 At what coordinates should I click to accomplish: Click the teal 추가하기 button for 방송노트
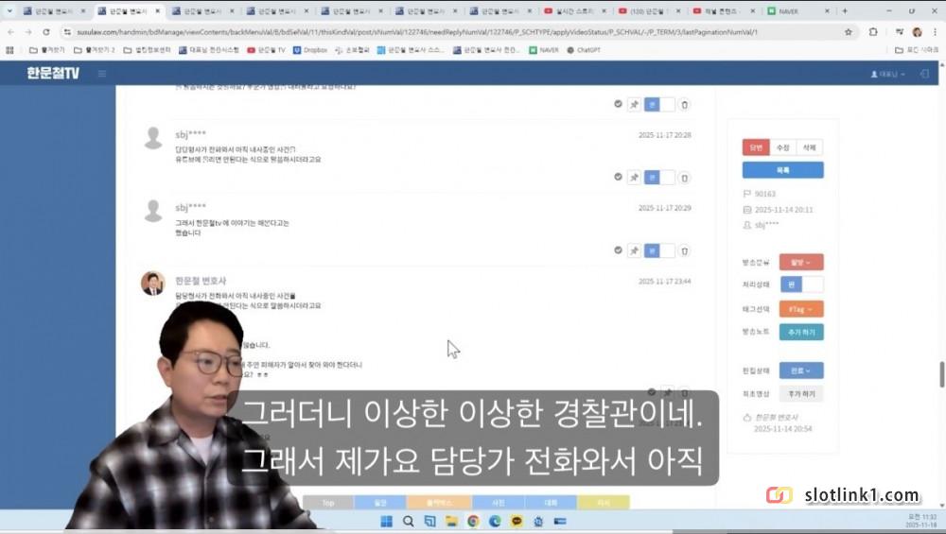[x=801, y=332]
